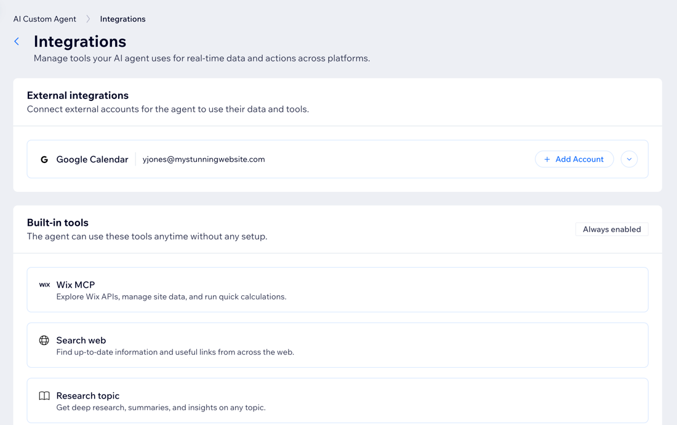677x425 pixels.
Task: Click the breadcrumb separator chevron
Action: pos(87,19)
